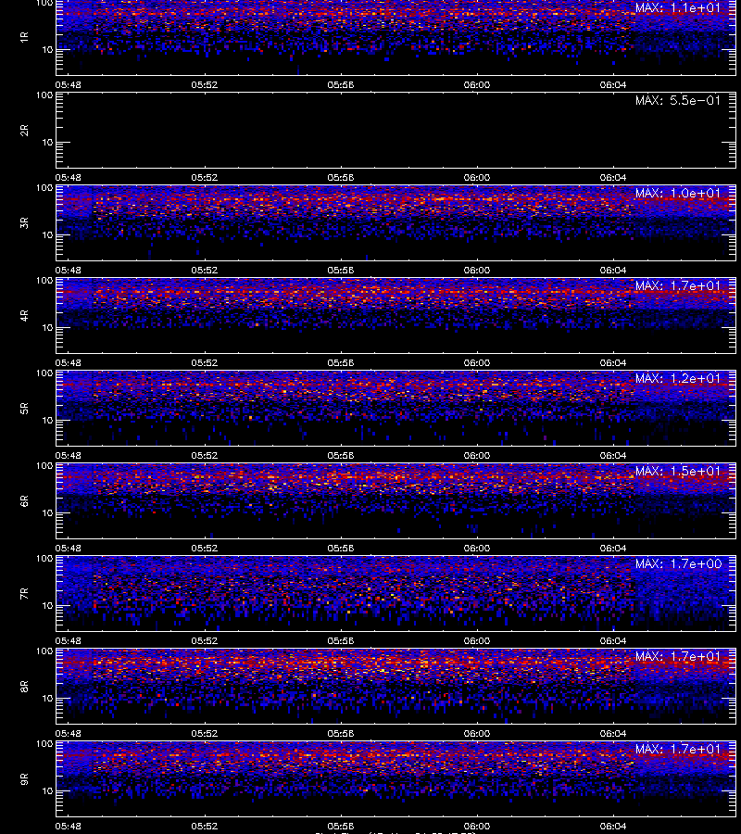Click the 05:52 time tick under panel 1R
This screenshot has height=834, width=741.
(204, 84)
